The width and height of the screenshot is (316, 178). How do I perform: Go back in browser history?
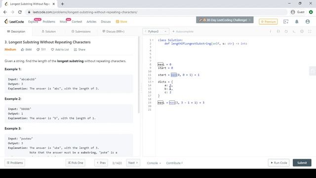pyautogui.click(x=5, y=12)
